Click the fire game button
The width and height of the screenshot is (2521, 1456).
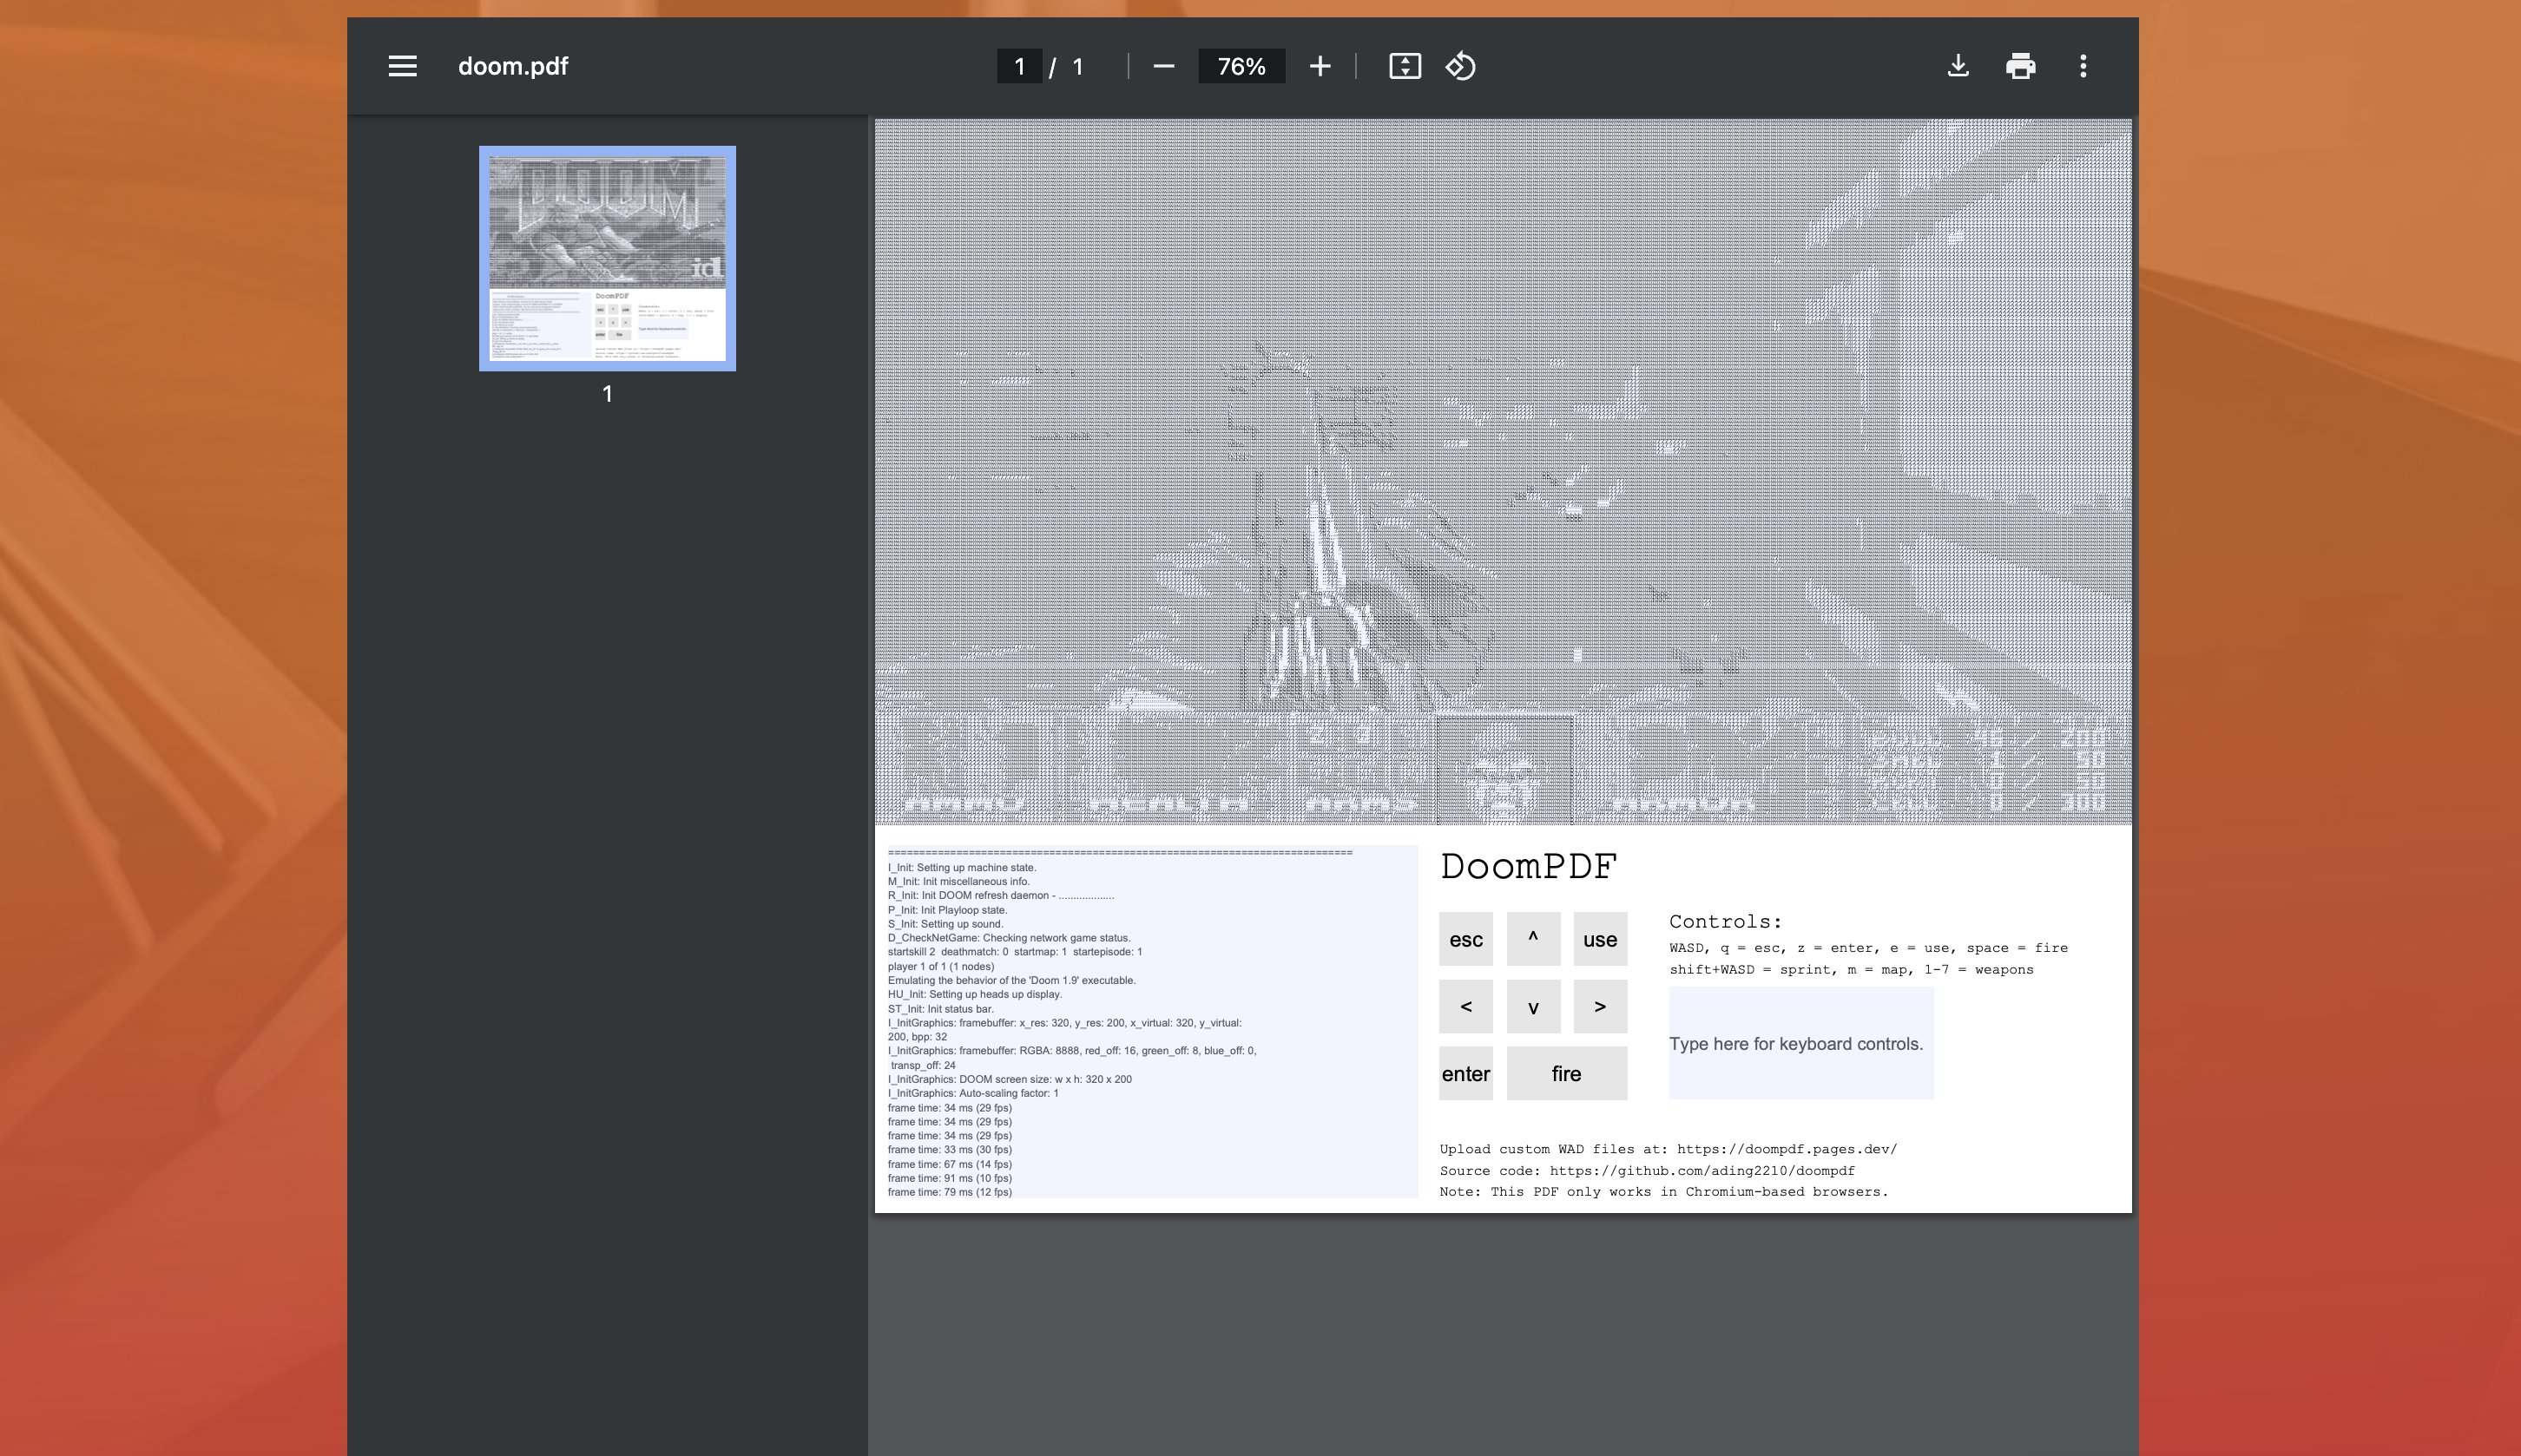coord(1567,1073)
